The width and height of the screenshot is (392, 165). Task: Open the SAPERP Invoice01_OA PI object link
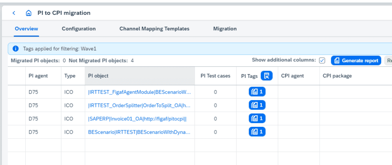(x=137, y=119)
